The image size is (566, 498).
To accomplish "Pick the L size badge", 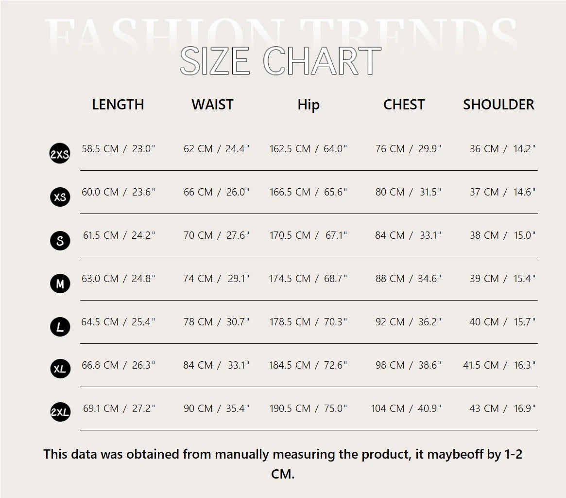I will (x=60, y=327).
